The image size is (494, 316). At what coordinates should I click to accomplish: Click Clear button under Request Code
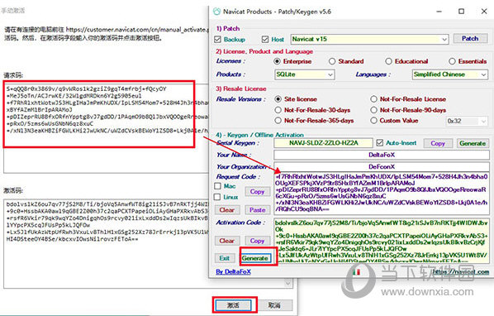point(227,210)
